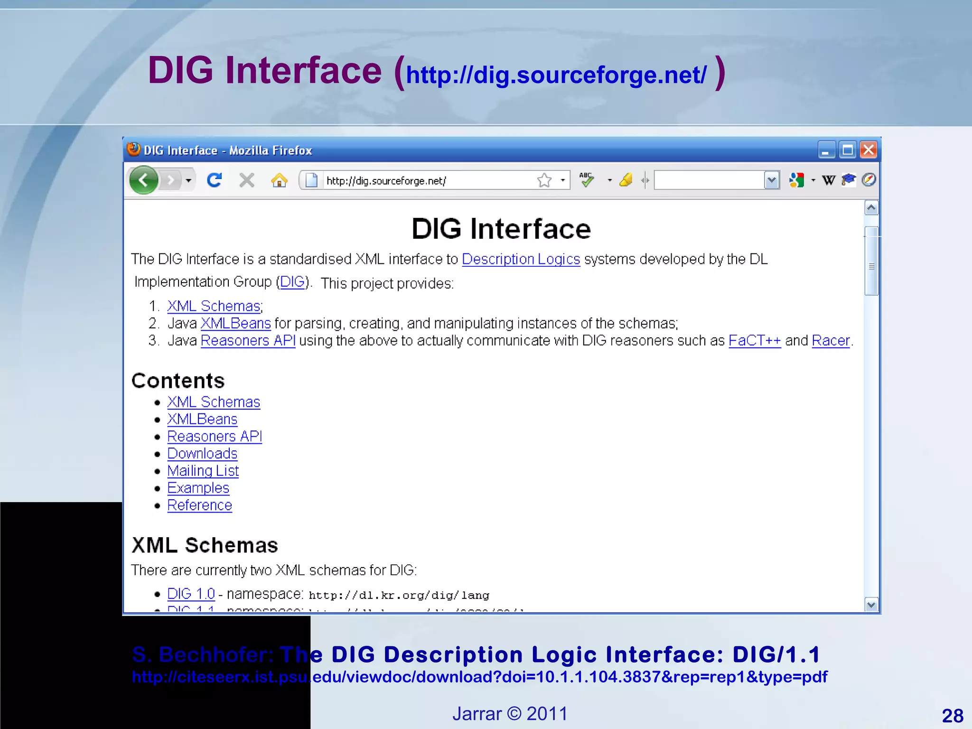Open the citeseerx.ist.psu.edu download link
This screenshot has width=972, height=729.
[x=479, y=677]
